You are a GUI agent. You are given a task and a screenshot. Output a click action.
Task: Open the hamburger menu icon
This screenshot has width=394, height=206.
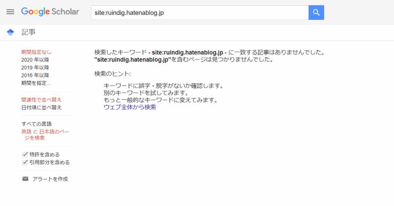point(10,12)
